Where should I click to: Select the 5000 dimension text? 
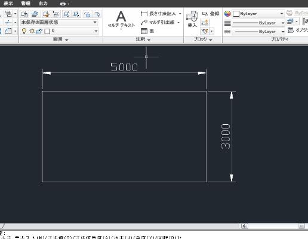click(x=124, y=67)
